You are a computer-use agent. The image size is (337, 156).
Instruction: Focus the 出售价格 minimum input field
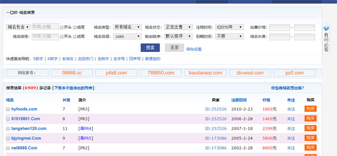coord(280,27)
